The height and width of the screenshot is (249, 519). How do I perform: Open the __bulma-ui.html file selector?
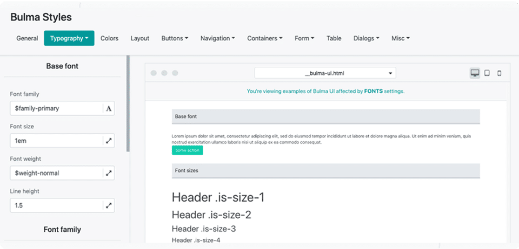pyautogui.click(x=325, y=73)
